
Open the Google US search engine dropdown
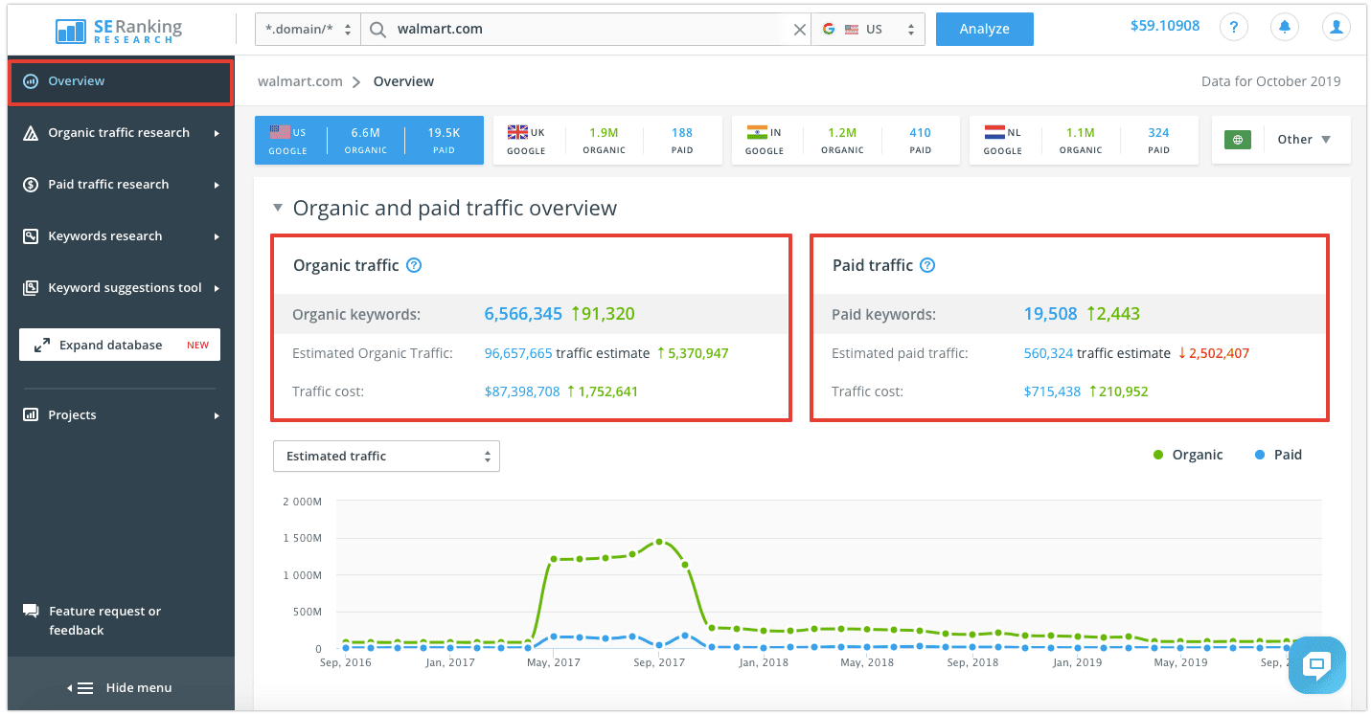(868, 30)
